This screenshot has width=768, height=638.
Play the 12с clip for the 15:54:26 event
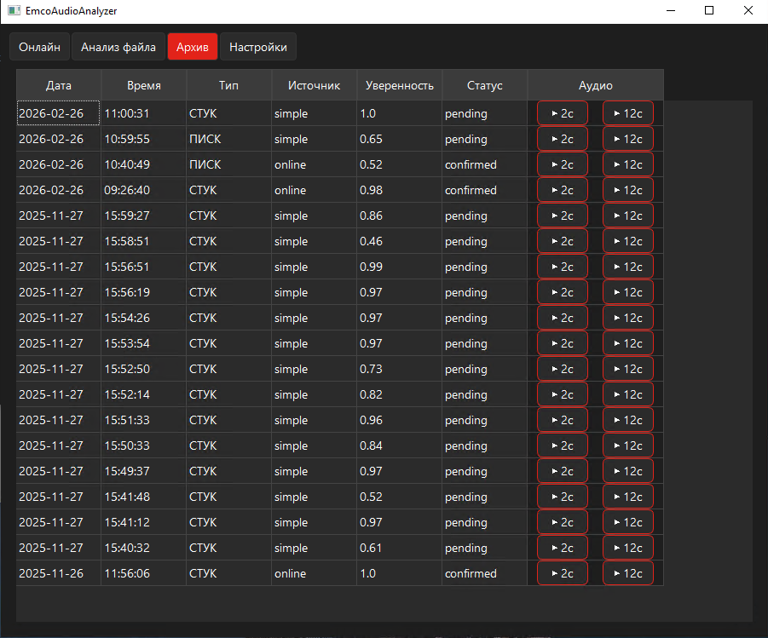pyautogui.click(x=628, y=318)
